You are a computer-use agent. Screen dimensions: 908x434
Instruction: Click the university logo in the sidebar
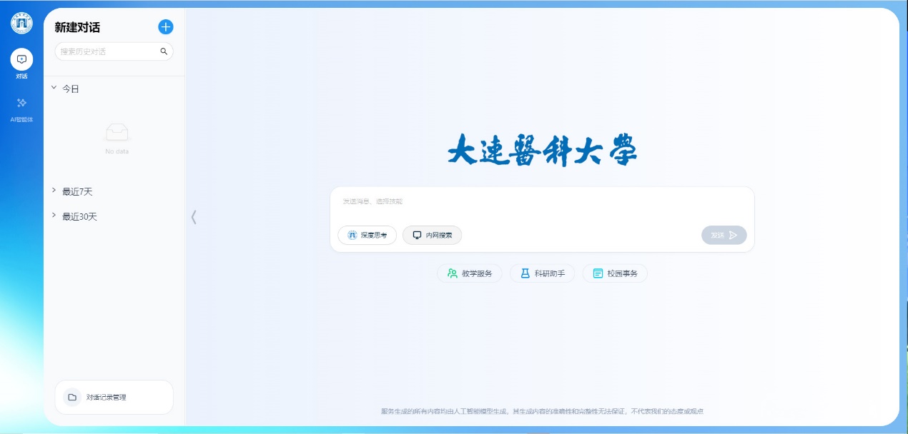pos(21,23)
